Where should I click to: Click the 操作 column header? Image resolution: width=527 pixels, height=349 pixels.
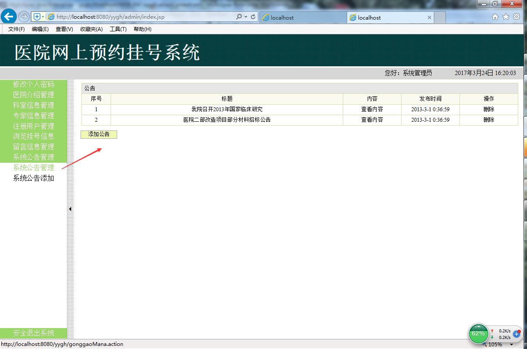(489, 99)
